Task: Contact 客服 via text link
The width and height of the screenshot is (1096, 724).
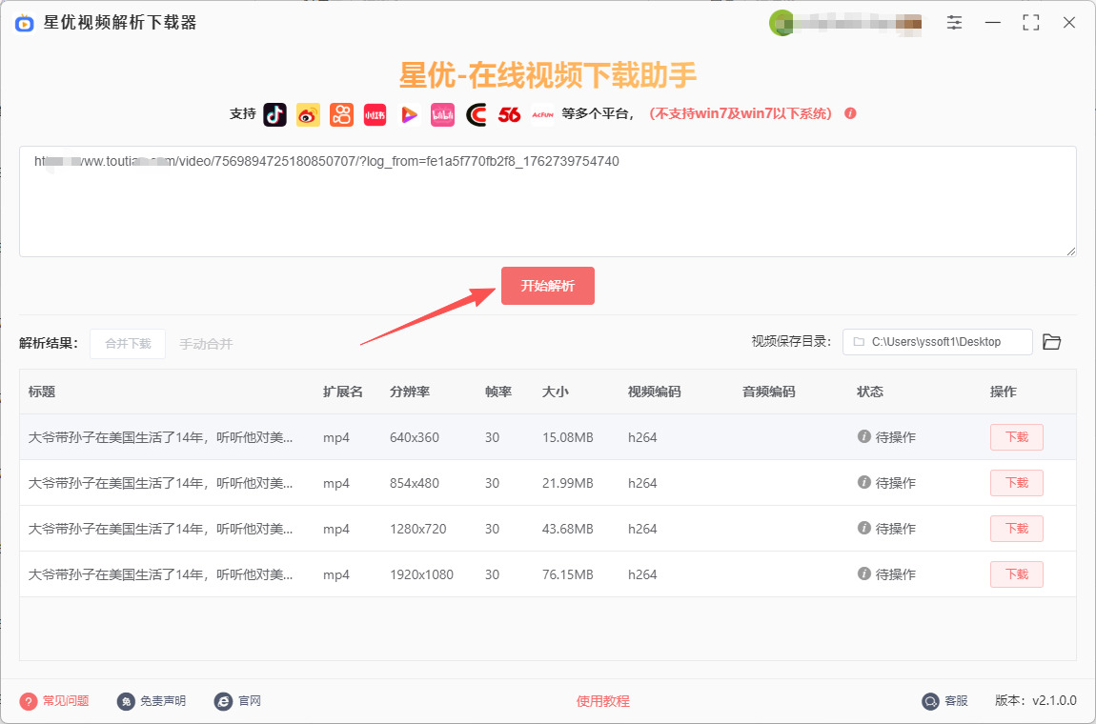Action: (x=956, y=701)
